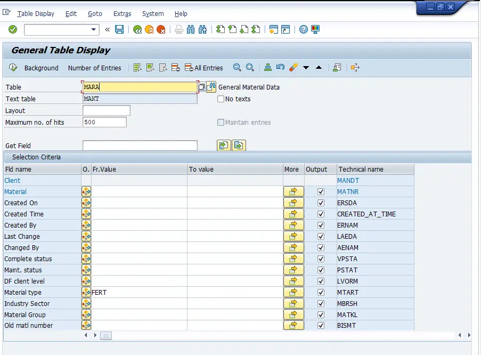Uncheck Output checkbox for Created On
This screenshot has height=355, width=481.
[321, 203]
